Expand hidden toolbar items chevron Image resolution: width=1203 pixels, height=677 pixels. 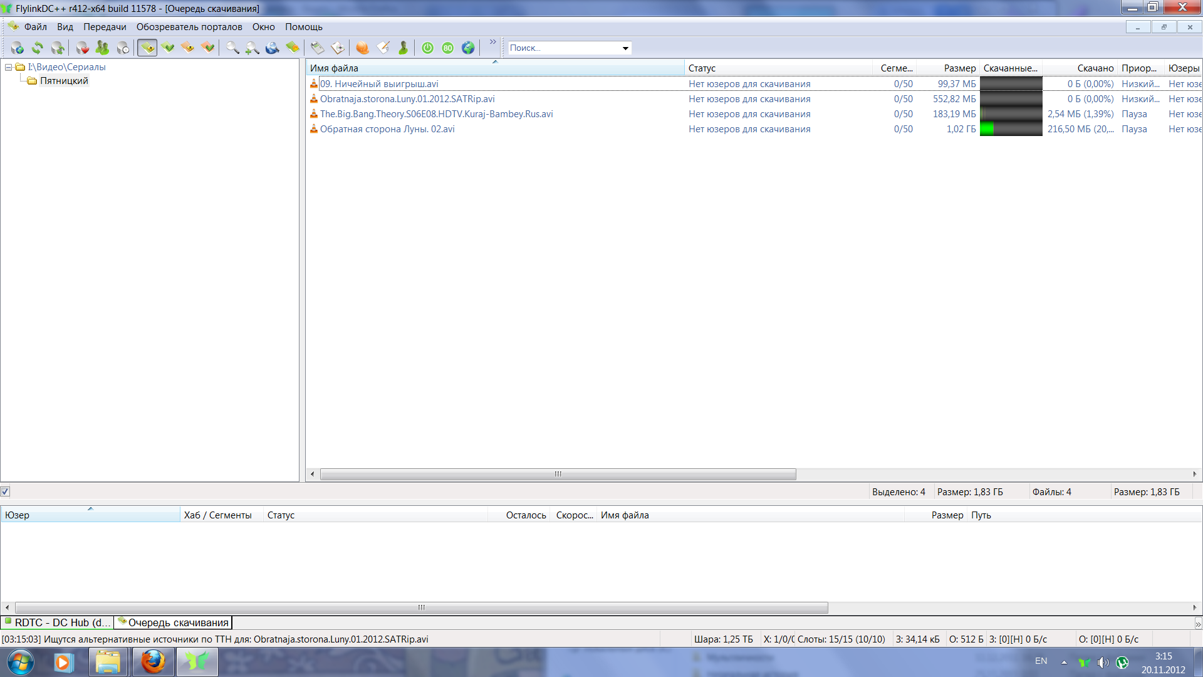493,42
